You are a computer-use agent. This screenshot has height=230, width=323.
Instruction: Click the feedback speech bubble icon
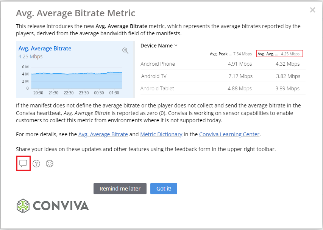(23, 164)
